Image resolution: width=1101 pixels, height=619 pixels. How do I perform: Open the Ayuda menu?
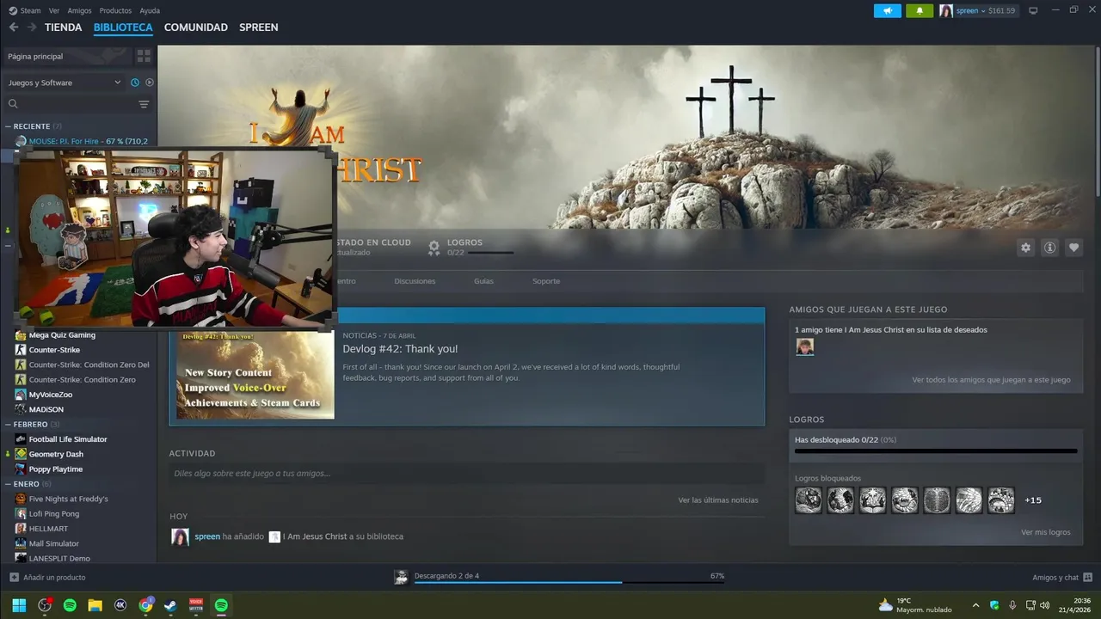pos(150,10)
